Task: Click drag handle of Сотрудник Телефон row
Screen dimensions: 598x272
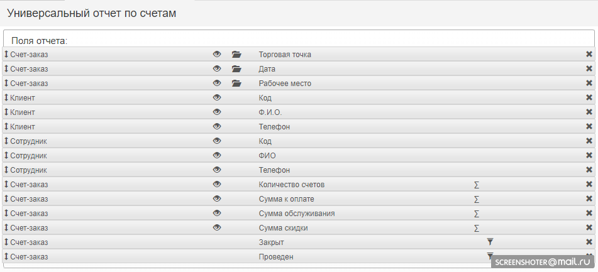Action: point(6,170)
